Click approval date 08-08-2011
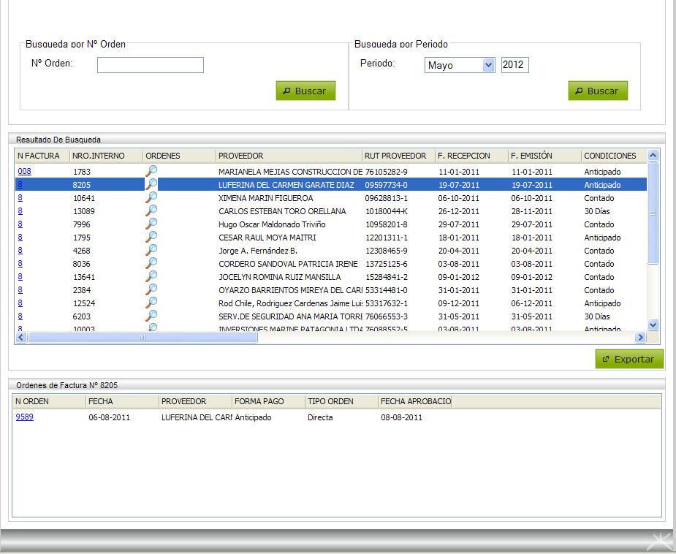676x554 pixels. (x=401, y=417)
